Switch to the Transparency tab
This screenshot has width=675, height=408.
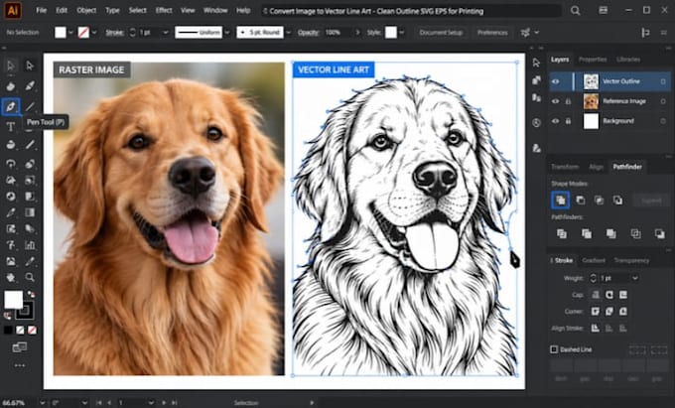click(x=631, y=260)
